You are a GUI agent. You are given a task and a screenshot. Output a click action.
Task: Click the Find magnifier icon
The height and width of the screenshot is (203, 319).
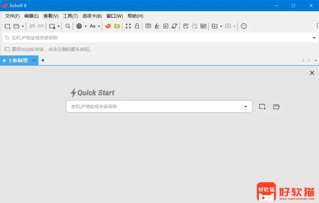68,26
